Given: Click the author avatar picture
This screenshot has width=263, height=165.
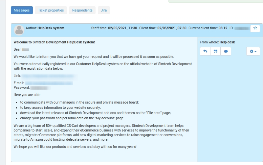Looking at the screenshot, I should click(19, 30).
